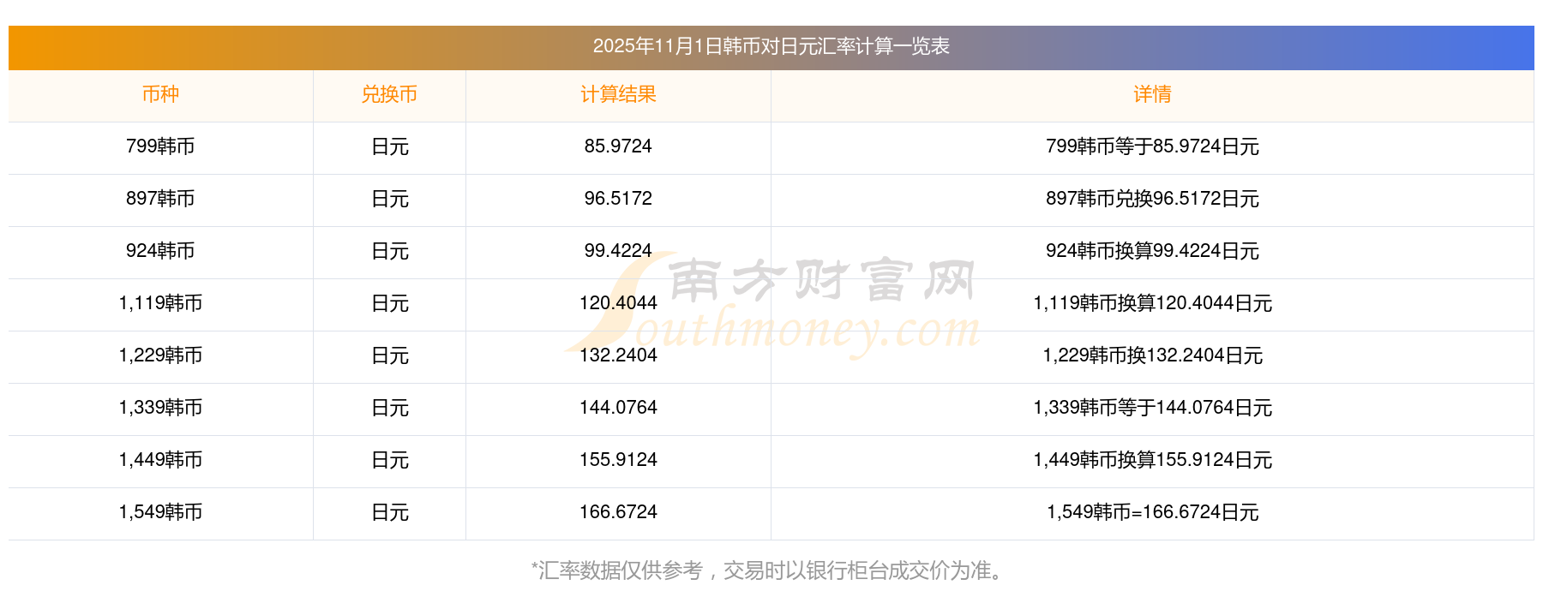Image resolution: width=1543 pixels, height=597 pixels.
Task: Select the 兑换币 column header
Action: (x=389, y=95)
